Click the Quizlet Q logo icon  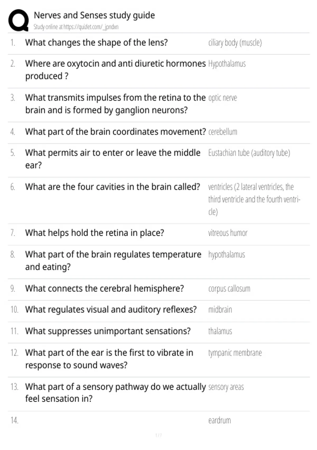coord(18,20)
